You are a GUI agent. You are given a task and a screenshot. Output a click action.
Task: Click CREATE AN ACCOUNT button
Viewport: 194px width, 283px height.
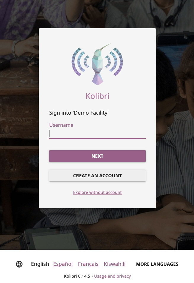pos(97,176)
